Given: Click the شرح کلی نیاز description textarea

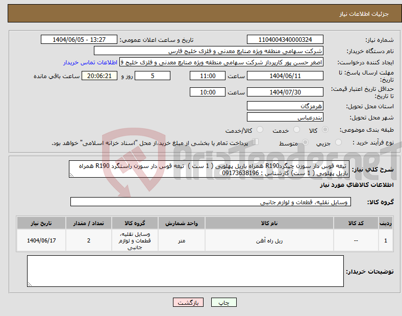Looking at the screenshot, I should click(209, 169).
